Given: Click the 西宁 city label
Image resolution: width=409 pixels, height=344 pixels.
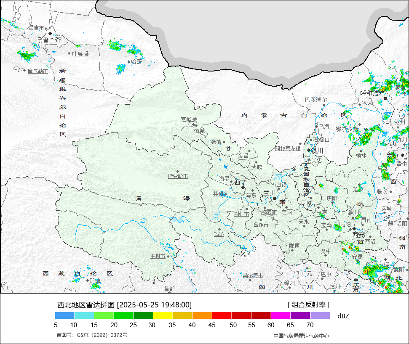Looking at the screenshot, I should (240, 182).
